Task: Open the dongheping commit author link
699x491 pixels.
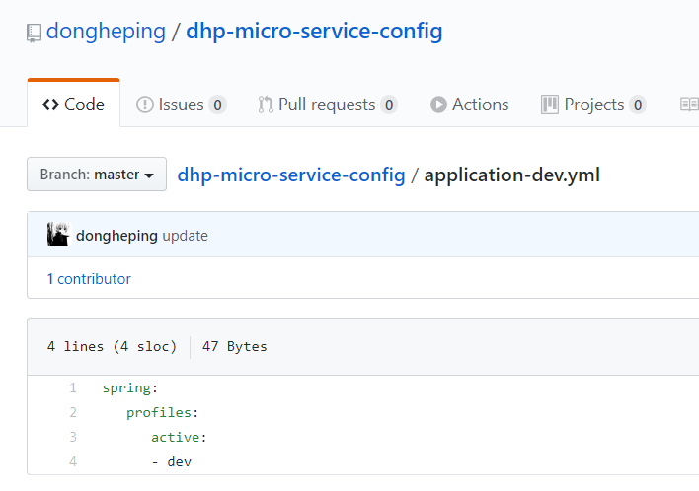Action: click(x=116, y=236)
